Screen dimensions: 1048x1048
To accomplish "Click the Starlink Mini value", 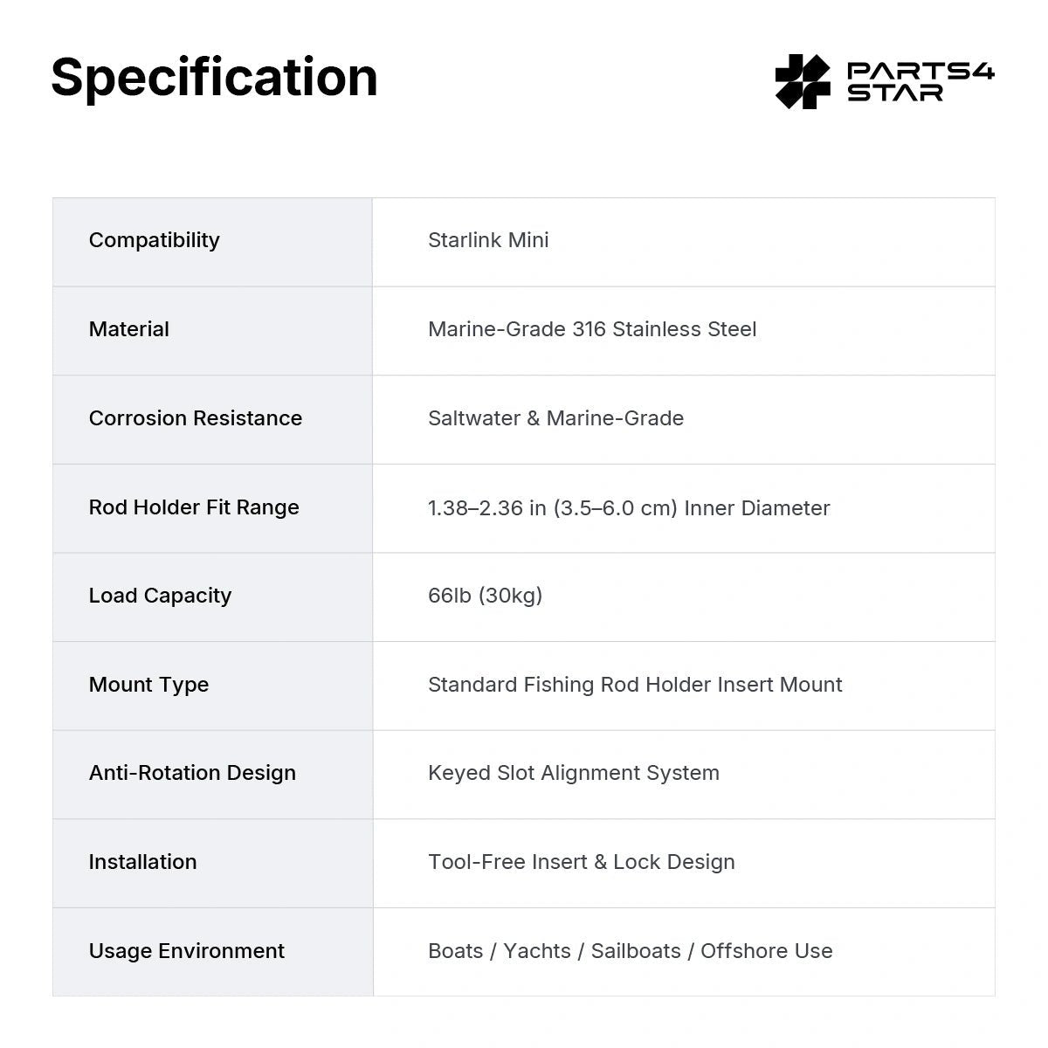I will click(488, 240).
